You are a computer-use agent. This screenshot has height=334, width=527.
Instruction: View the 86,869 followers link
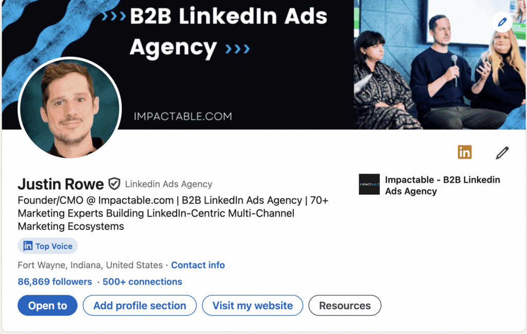click(55, 282)
